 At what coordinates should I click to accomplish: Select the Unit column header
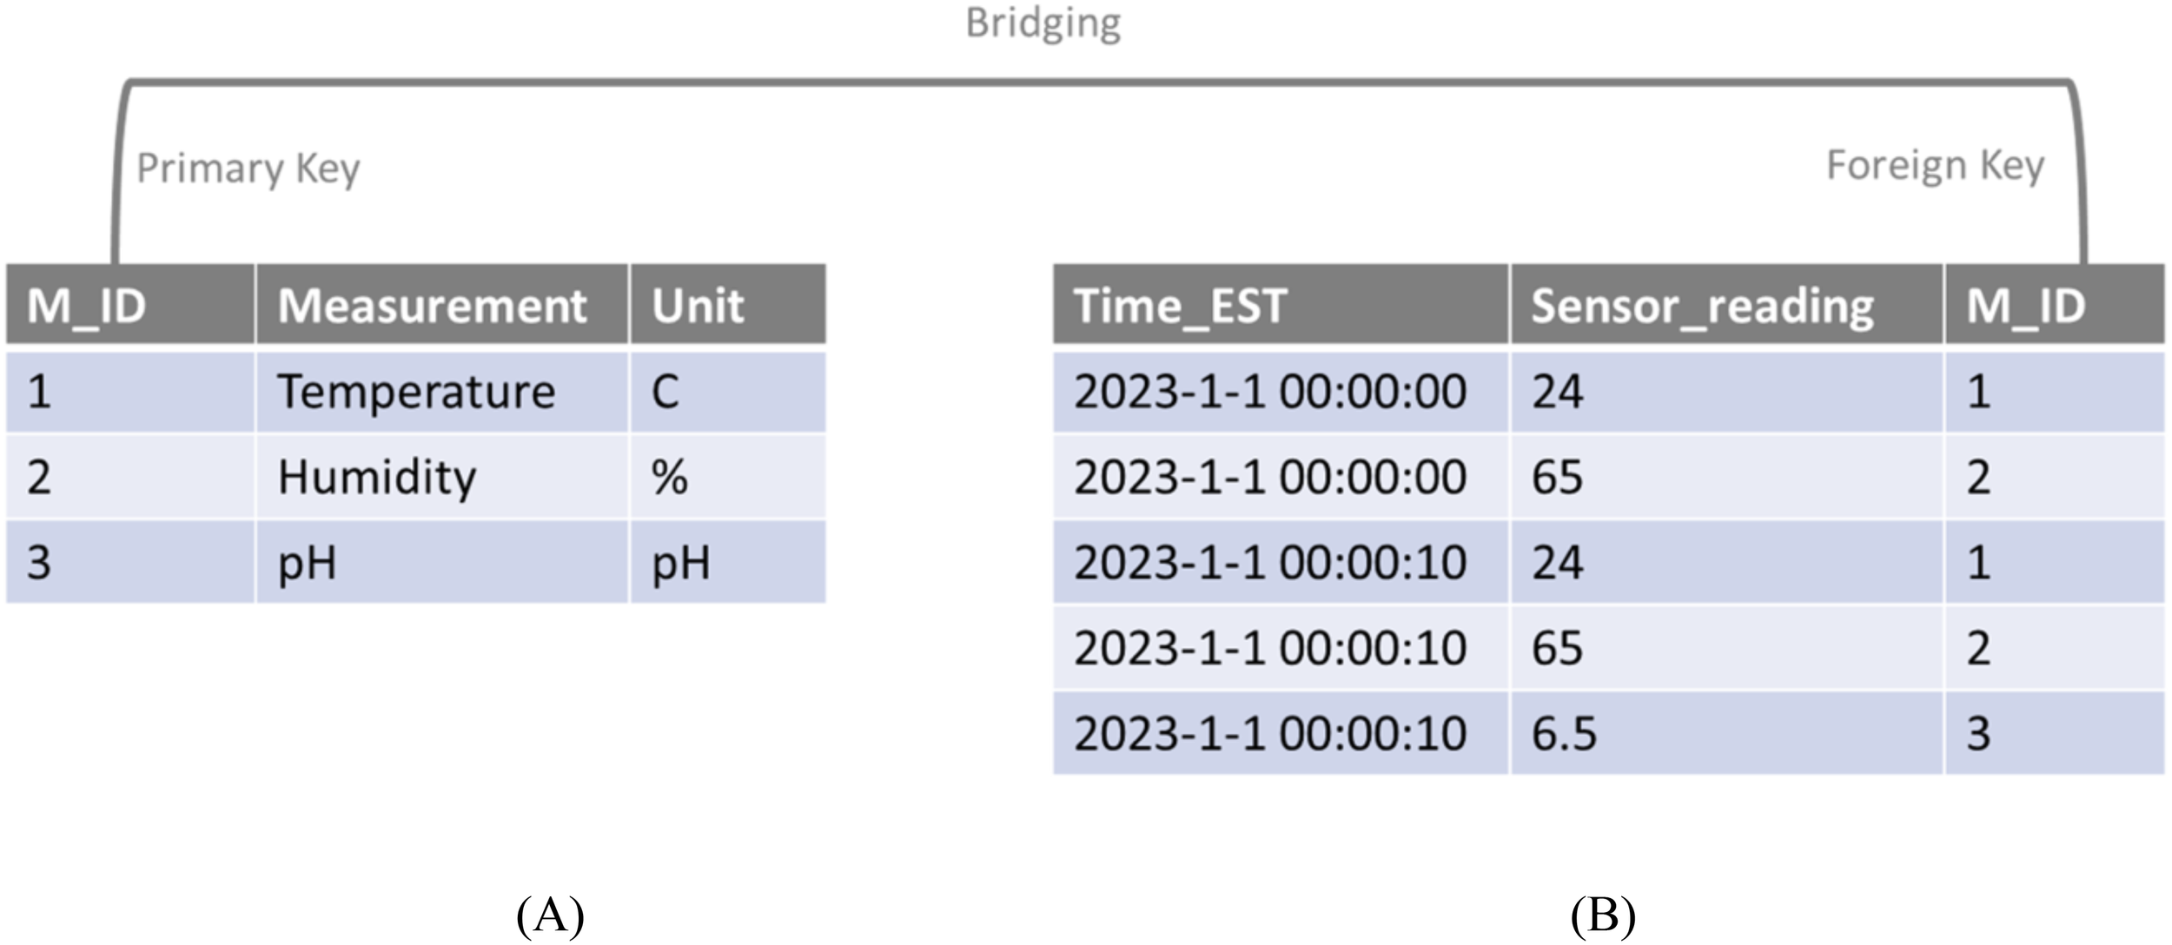click(x=698, y=306)
